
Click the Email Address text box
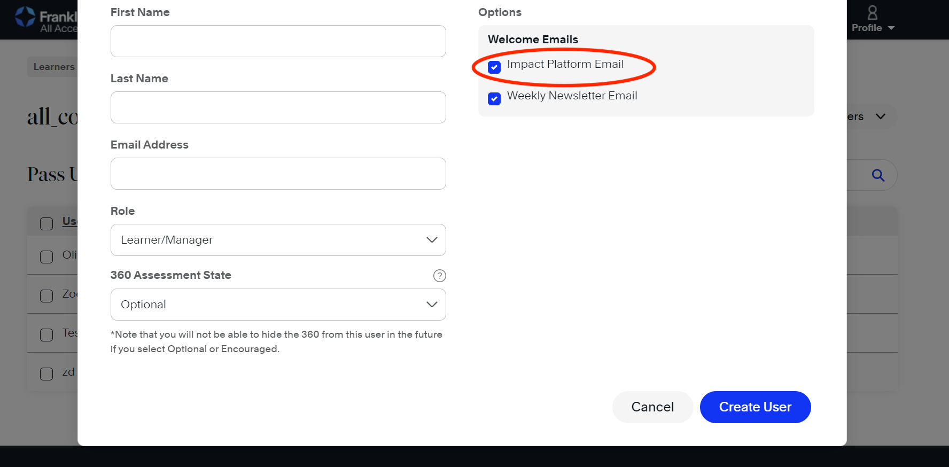tap(278, 174)
